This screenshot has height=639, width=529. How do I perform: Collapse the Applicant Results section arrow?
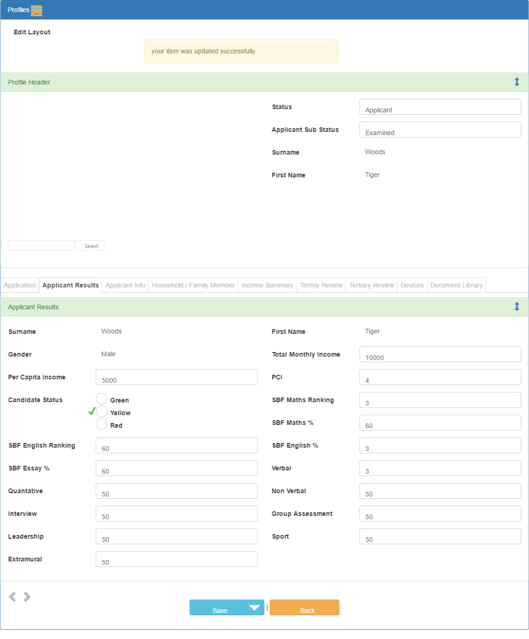coord(516,307)
